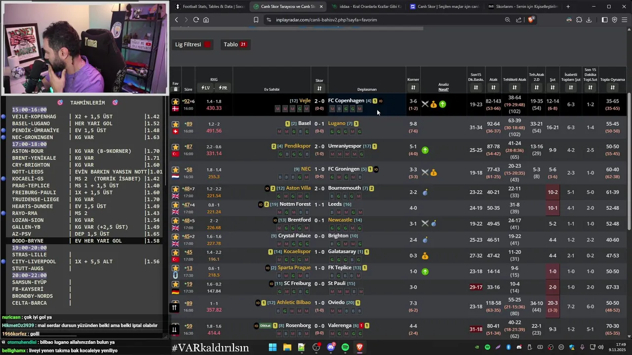Sort the table by Korner column arrows
Screen dimensions: 632x355
pos(413,88)
